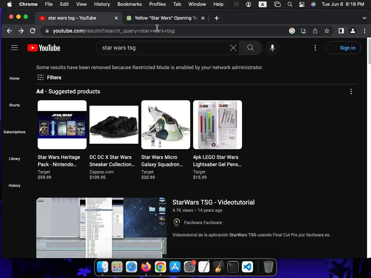371x278 pixels.
Task: Open StarWars TSG - Videotutorial title link
Action: click(x=213, y=202)
